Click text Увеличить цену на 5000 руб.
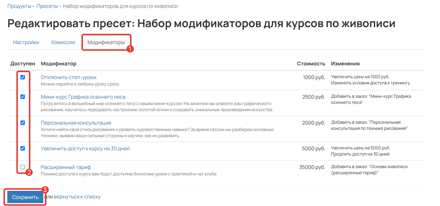This screenshot has width=440, height=206. (360, 148)
